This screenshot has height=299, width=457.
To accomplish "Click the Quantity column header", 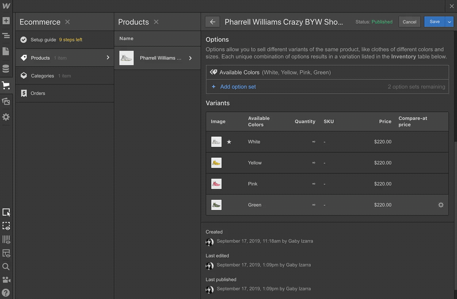I will 305,121.
